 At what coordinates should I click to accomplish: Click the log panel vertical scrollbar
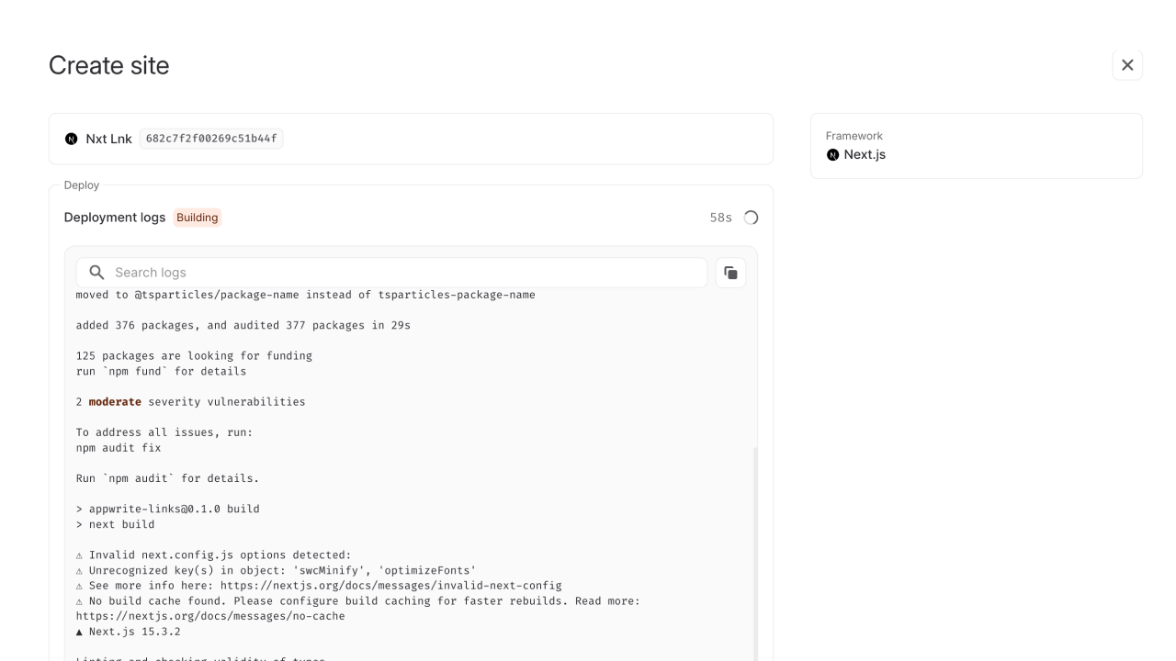coord(755,551)
